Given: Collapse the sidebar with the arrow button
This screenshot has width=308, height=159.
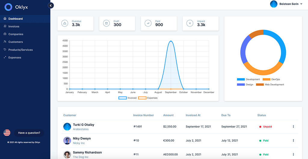Looking at the screenshot, I should tap(51, 5).
